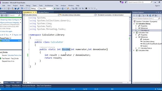Collapse the namespace Calculator.Library code block
This screenshot has height=91, width=162.
(x=29, y=35)
